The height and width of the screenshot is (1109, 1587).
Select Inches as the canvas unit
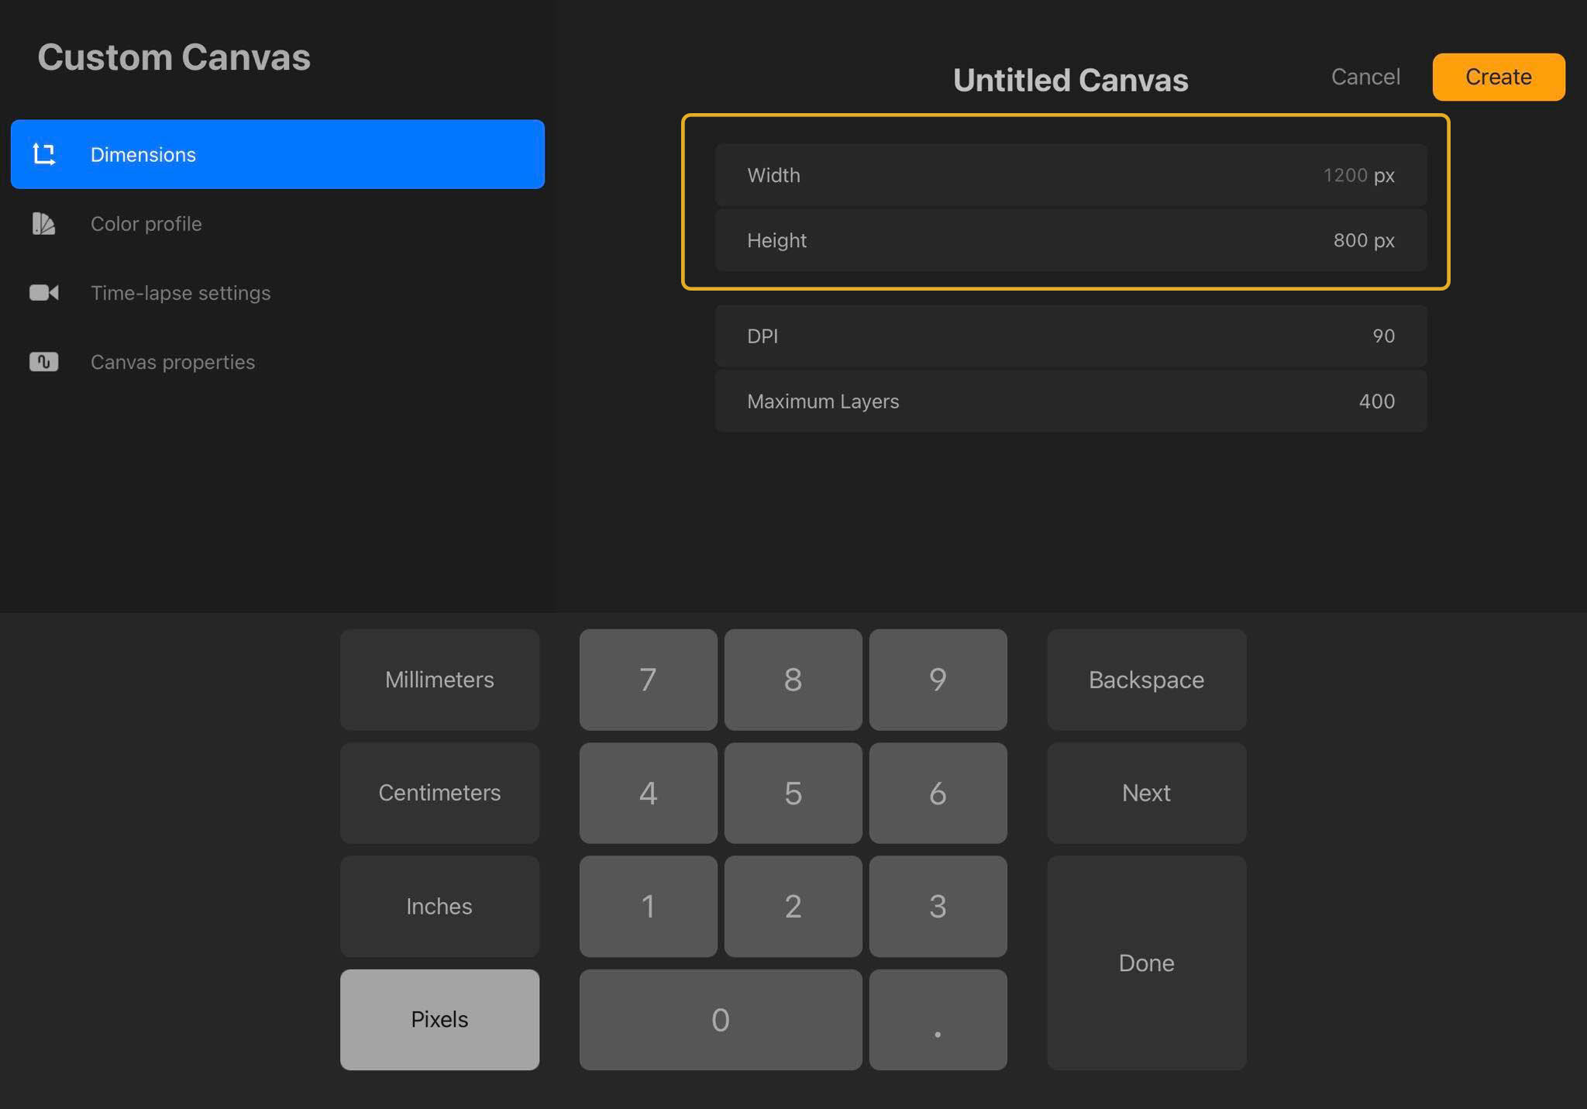click(439, 906)
